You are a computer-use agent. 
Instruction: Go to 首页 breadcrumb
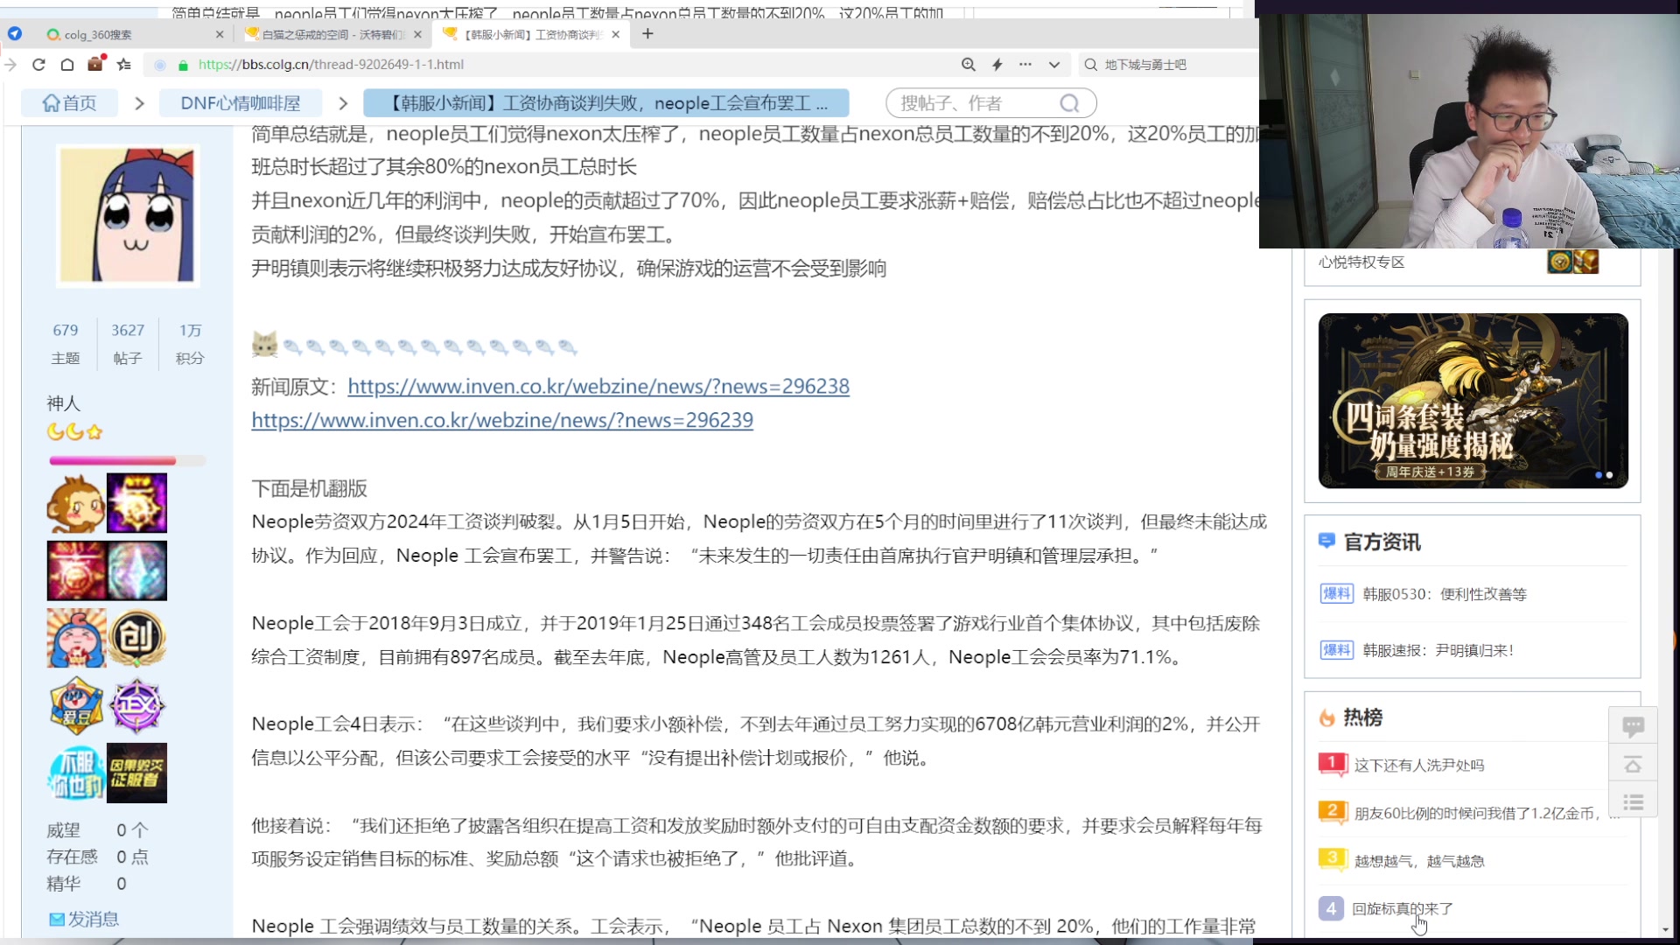70,103
